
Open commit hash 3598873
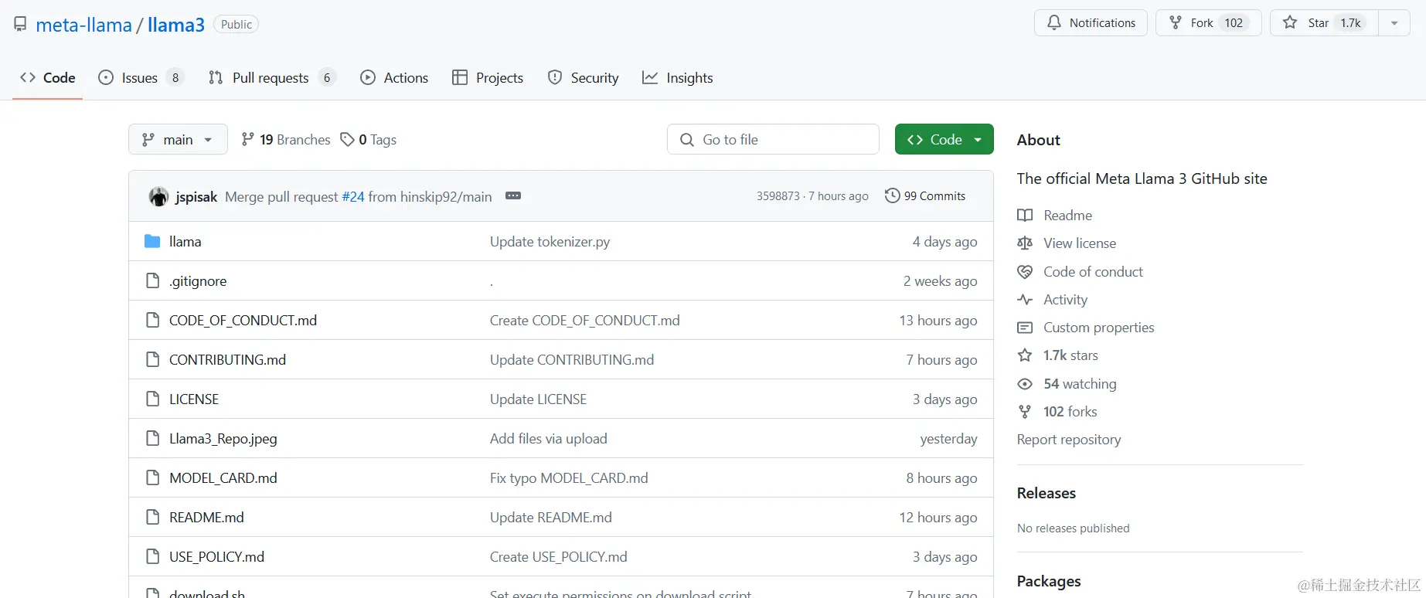coord(778,196)
